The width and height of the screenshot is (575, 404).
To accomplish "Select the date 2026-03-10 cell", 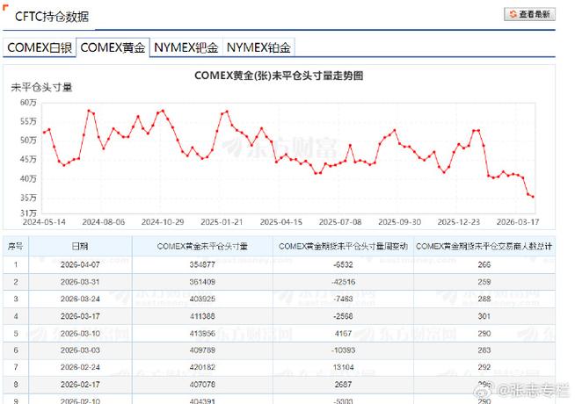I will point(80,334).
